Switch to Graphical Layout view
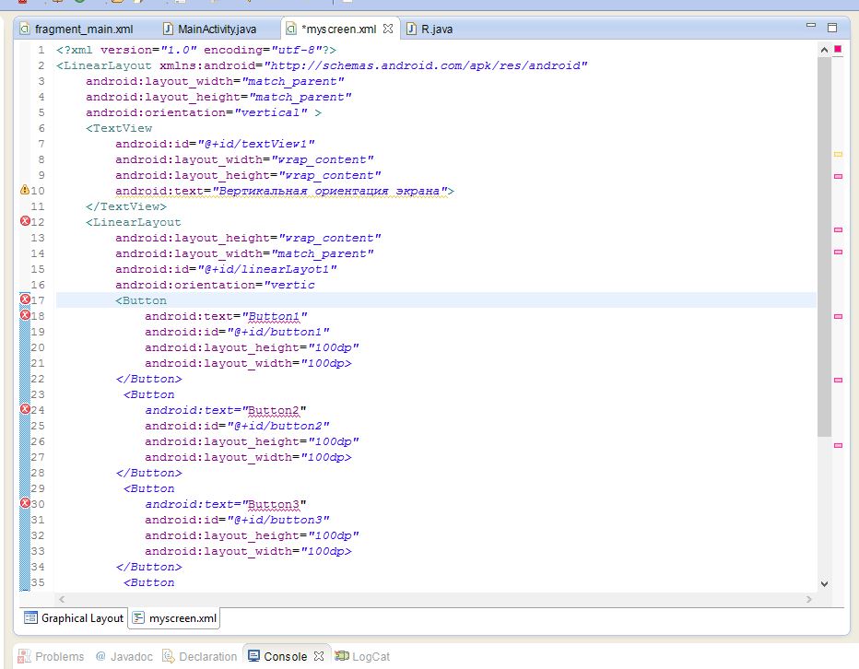 pos(74,618)
